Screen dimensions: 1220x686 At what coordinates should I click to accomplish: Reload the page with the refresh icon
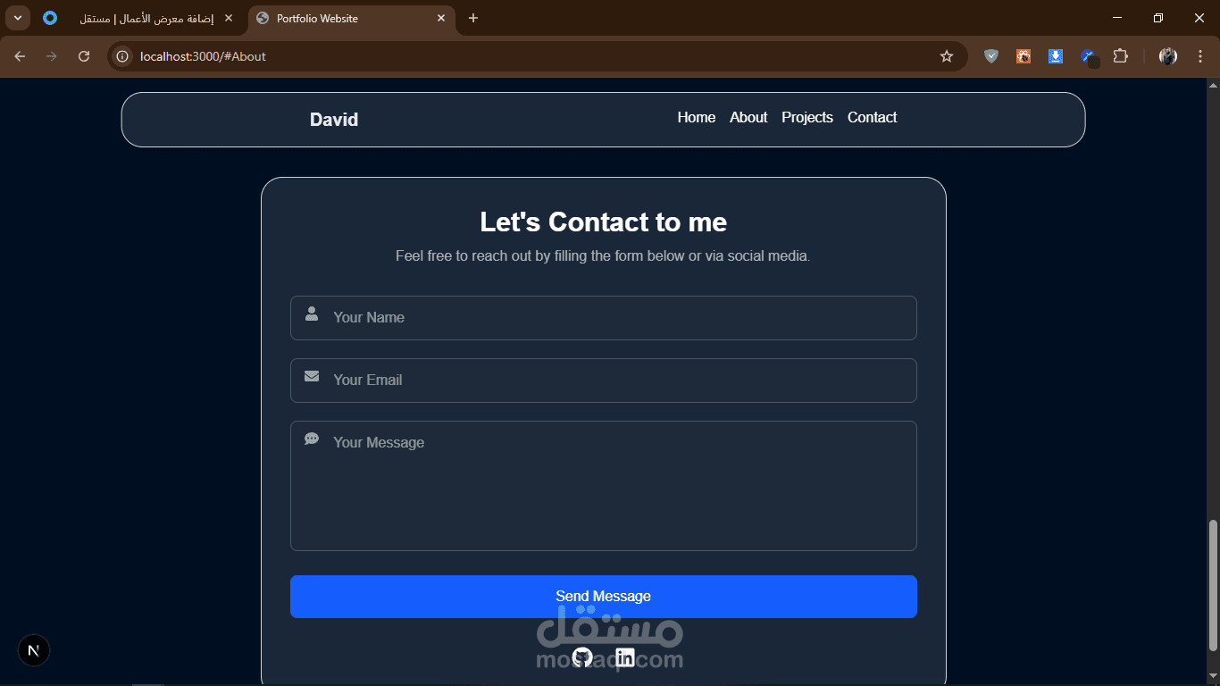(x=84, y=56)
